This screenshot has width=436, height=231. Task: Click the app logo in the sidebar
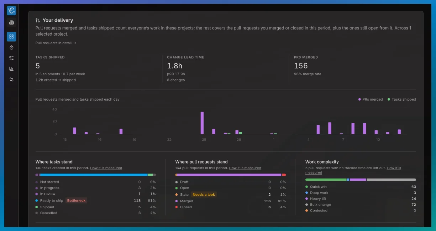pyautogui.click(x=11, y=11)
